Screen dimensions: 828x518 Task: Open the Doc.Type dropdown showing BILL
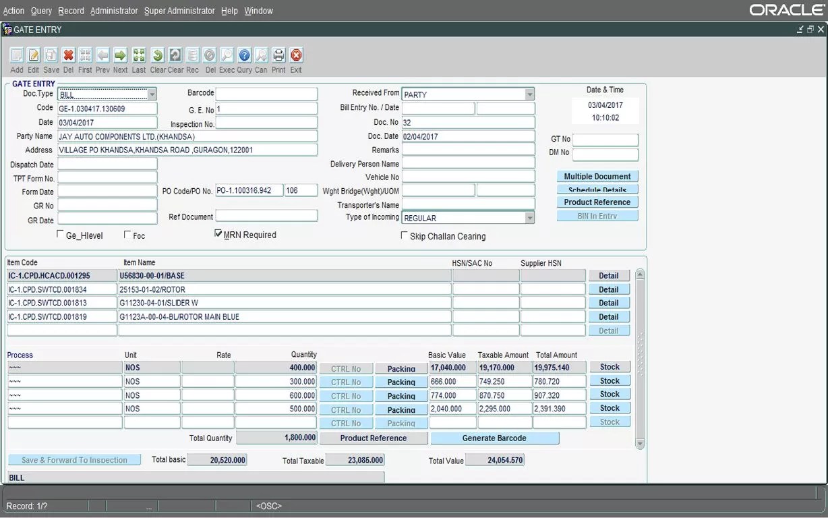pos(152,94)
